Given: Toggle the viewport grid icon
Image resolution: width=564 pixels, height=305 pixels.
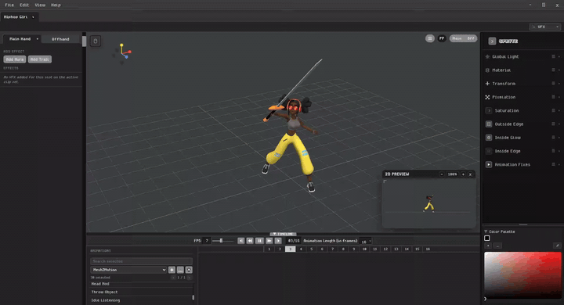Looking at the screenshot, I should point(430,38).
